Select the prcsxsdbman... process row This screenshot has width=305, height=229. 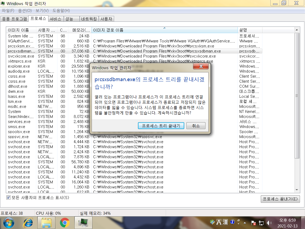tap(134, 51)
